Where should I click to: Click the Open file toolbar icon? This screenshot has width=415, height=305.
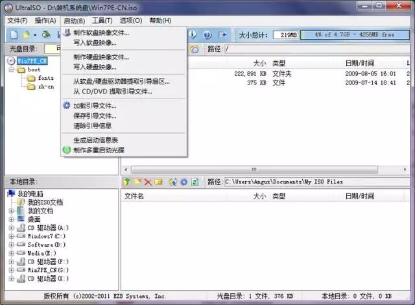click(x=27, y=34)
